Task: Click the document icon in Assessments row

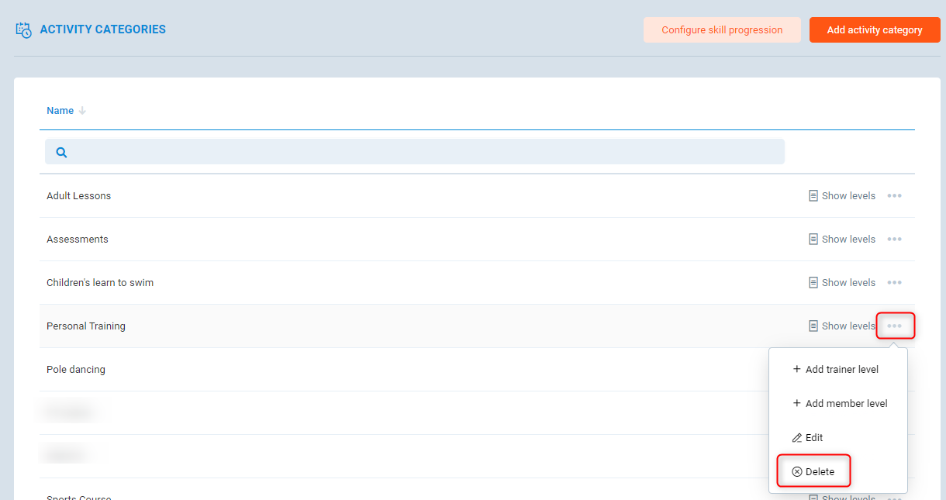Action: click(813, 240)
